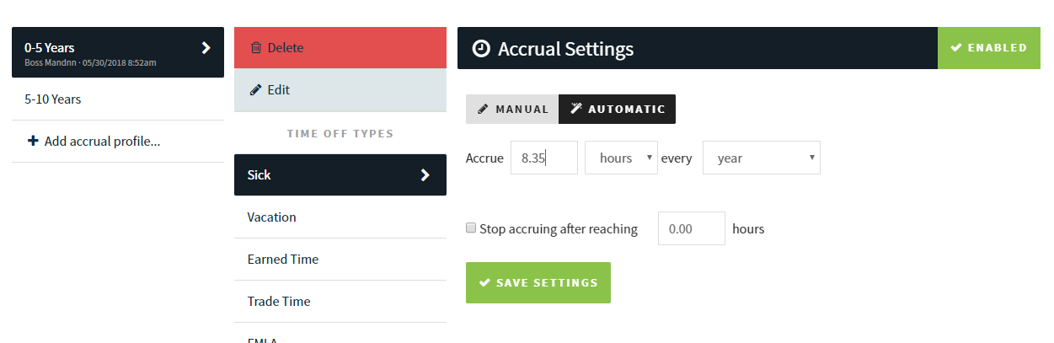This screenshot has height=343, width=1054.
Task: Open the hours unit dropdown
Action: coord(621,158)
